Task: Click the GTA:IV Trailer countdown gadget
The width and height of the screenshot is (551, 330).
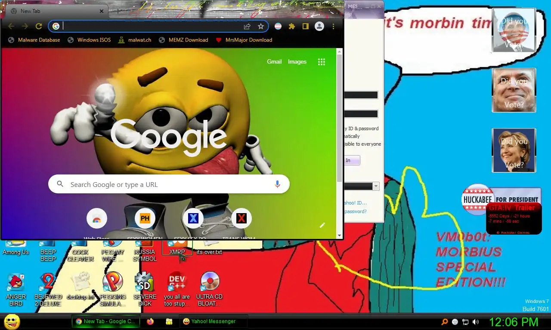Action: (514, 219)
